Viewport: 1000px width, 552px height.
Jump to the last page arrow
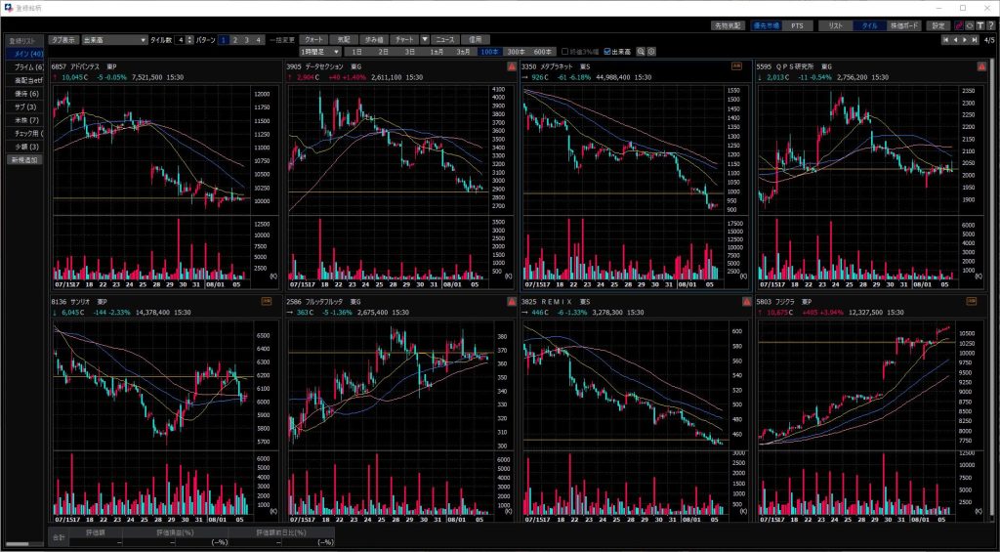point(977,40)
